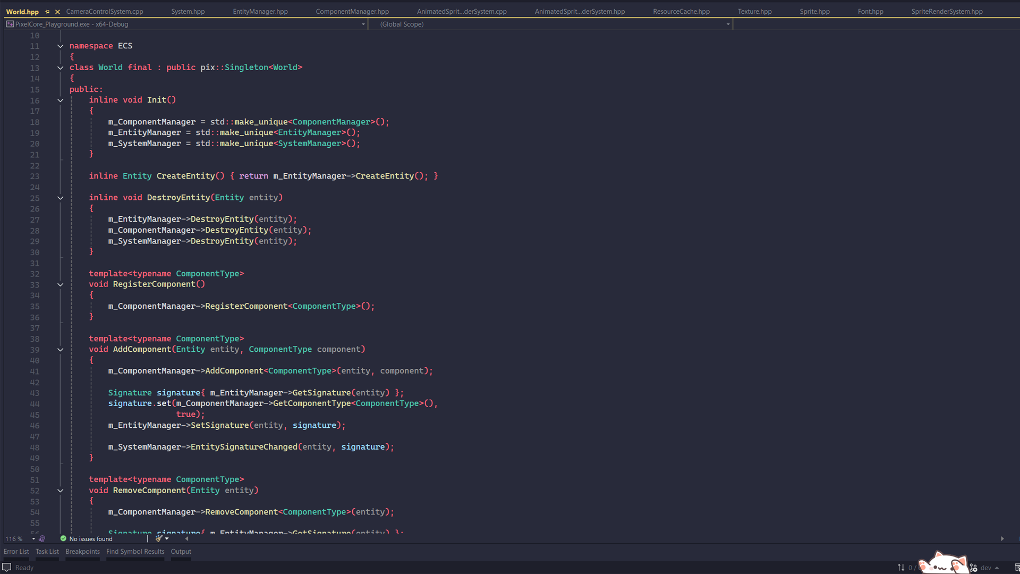Screen dimensions: 1020x574
Task: Open AnimatedSprit...derSystem.cpp tab
Action: tap(462, 12)
